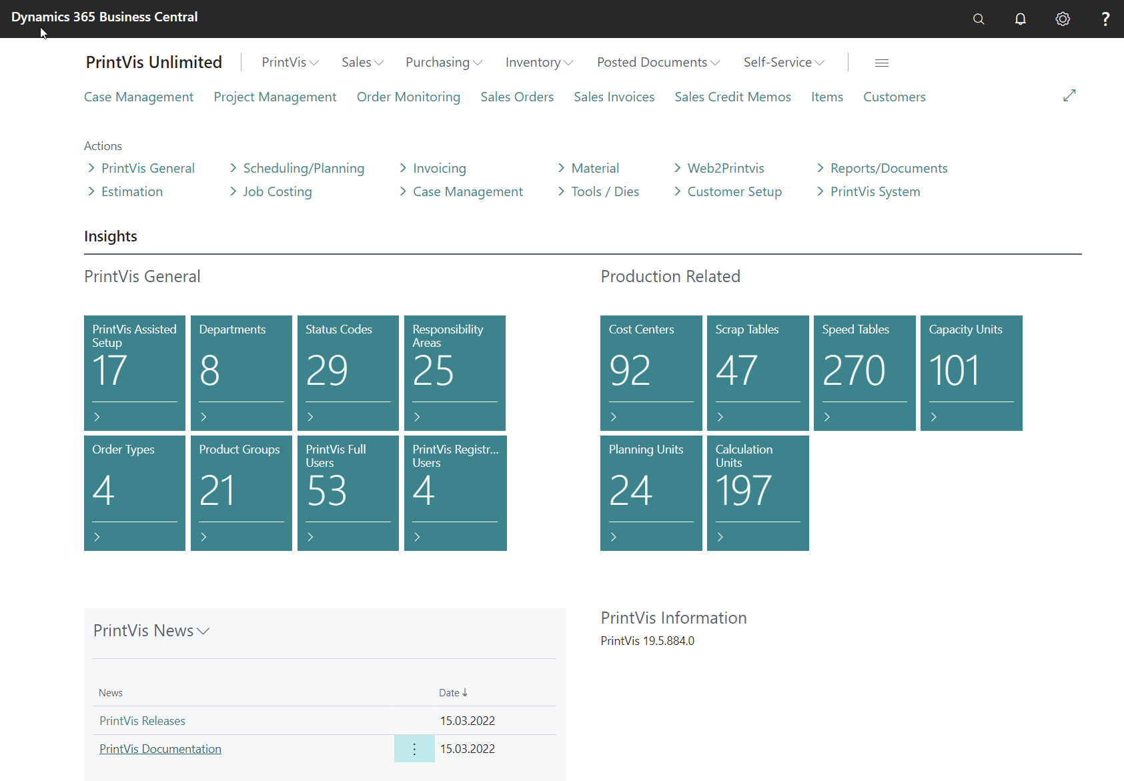Expand the PrintVis General actions group
Viewport: 1124px width, 781px height.
[x=141, y=168]
